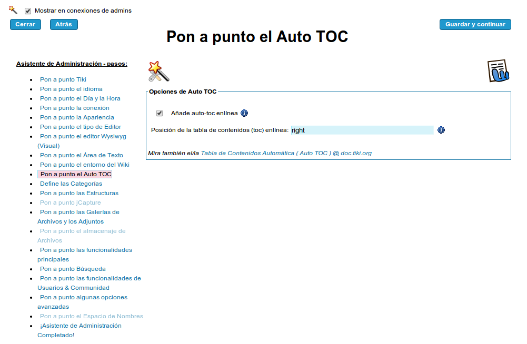Viewport: 527px width, 344px height.
Task: Go to Pon a punto las Estructuras
Action: click(79, 193)
